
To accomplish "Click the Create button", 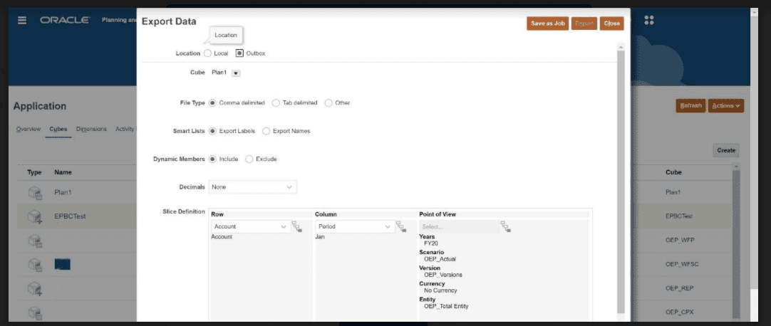I will (x=726, y=150).
